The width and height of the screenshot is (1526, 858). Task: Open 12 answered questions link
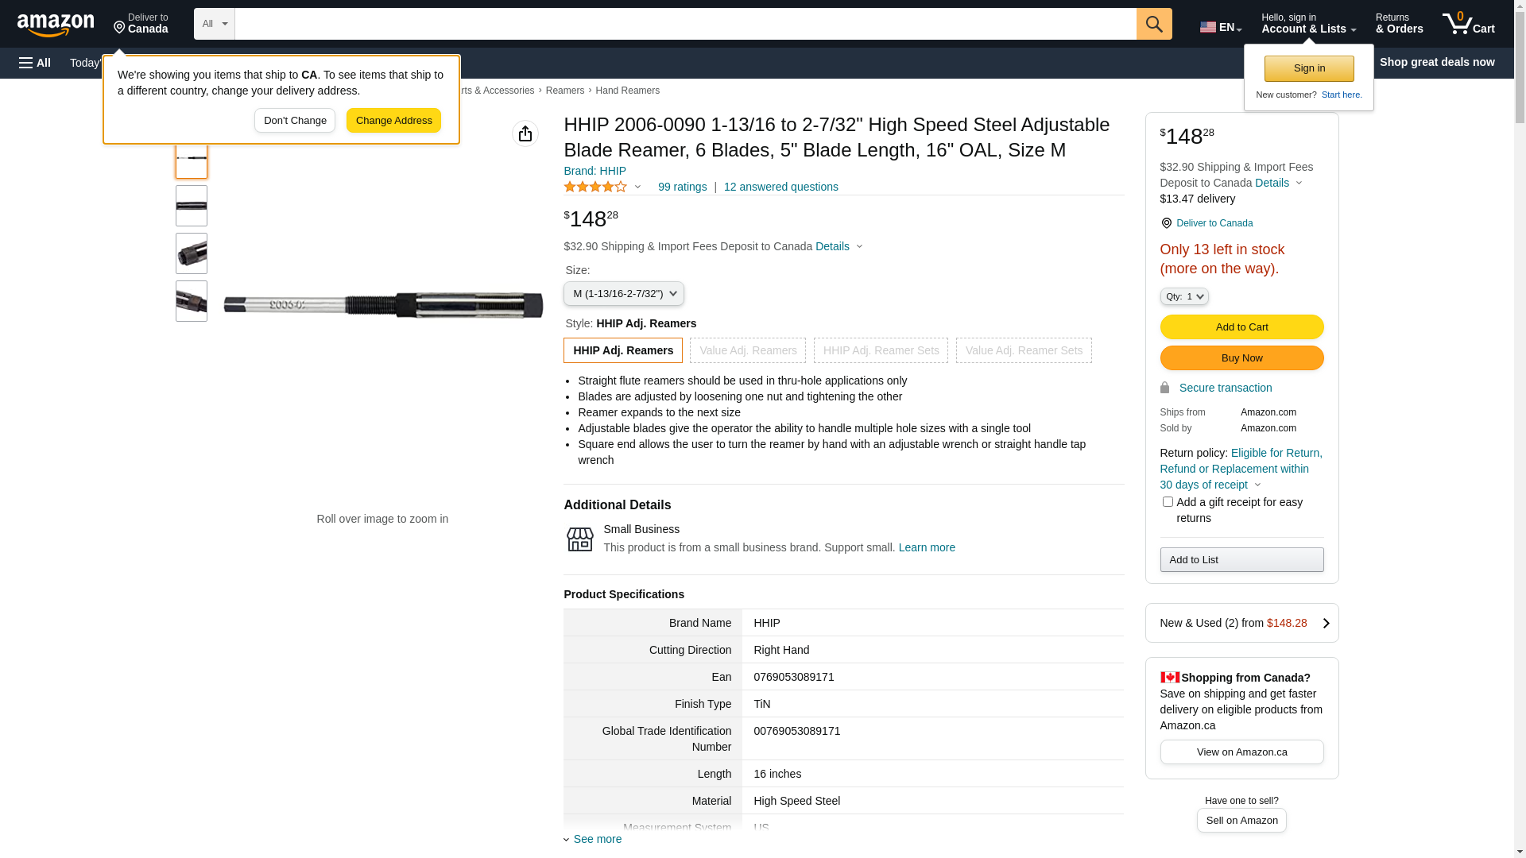780,187
